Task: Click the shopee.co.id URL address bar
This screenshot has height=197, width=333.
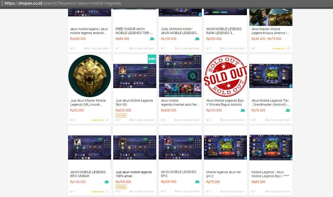Action: click(x=63, y=3)
